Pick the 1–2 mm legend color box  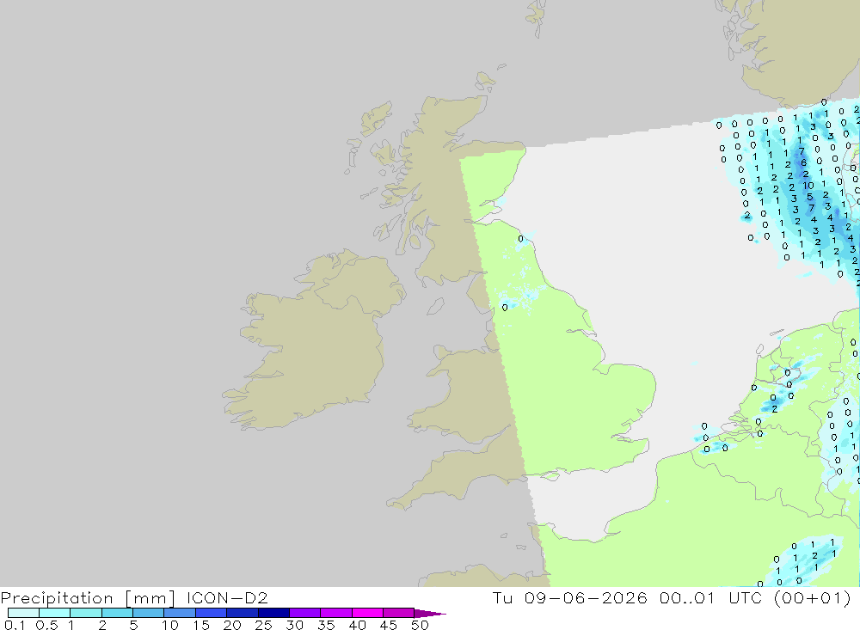(86, 613)
